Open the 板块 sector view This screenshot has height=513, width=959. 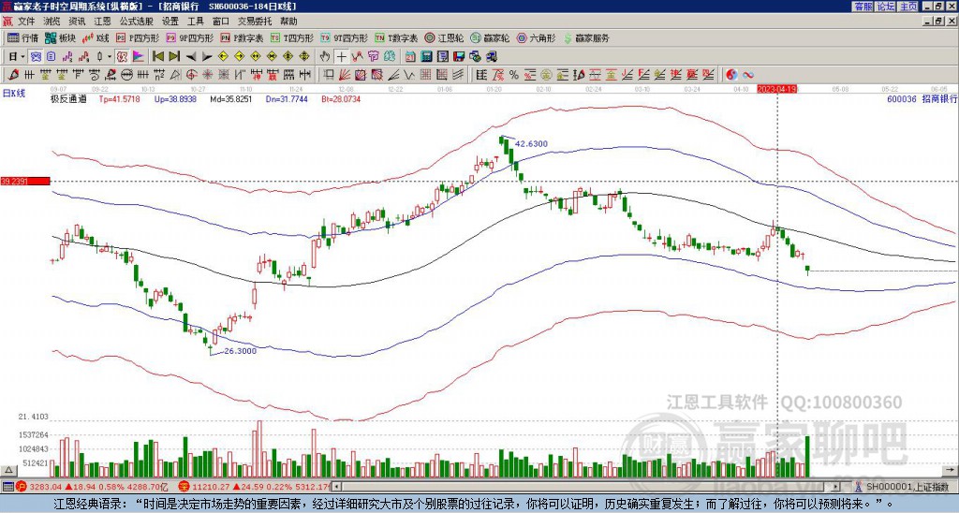click(x=60, y=37)
